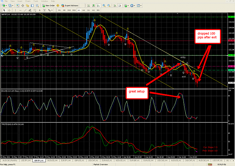Click the New Chart icon
Image resolution: width=235 pixels, height=166 pixels.
3,6
